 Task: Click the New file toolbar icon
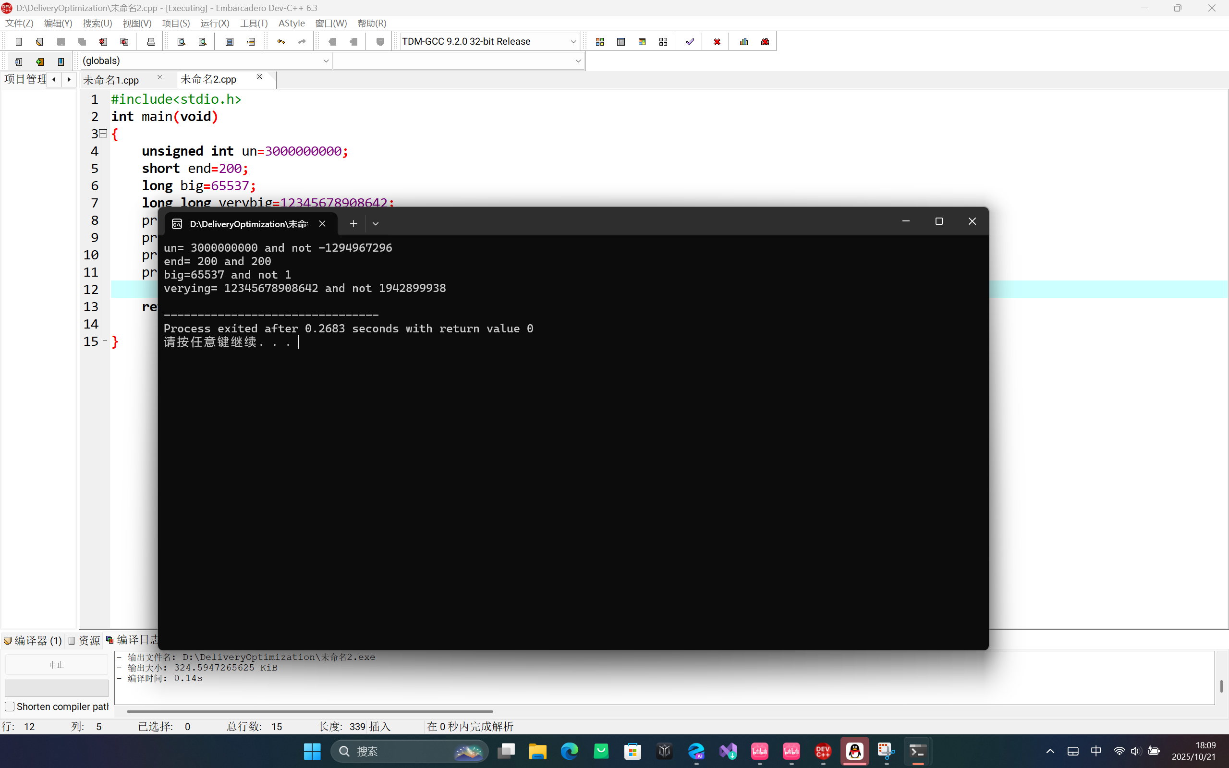tap(19, 42)
